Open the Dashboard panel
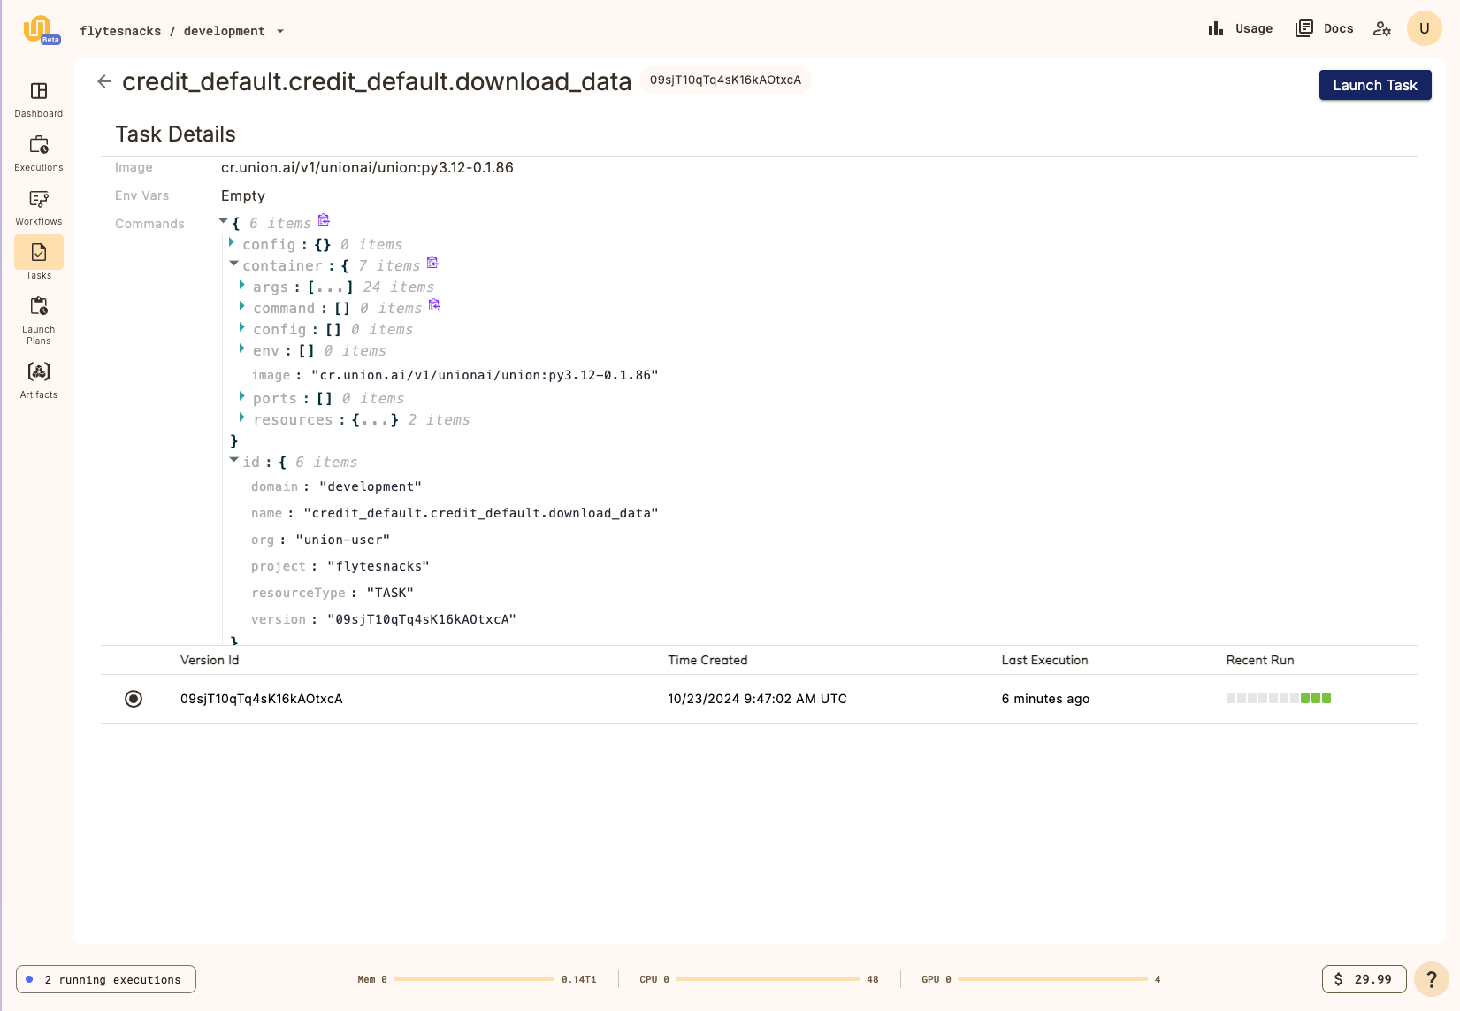1460x1011 pixels. coord(38,100)
